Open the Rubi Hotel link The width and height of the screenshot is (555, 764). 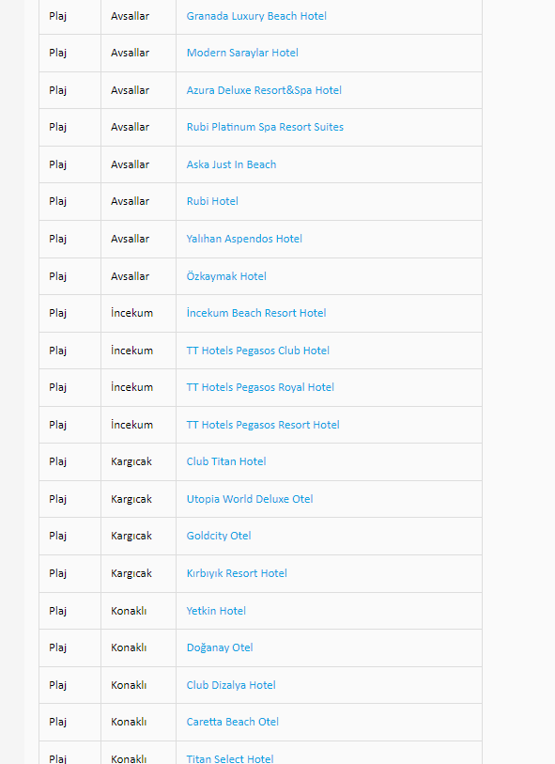point(212,201)
